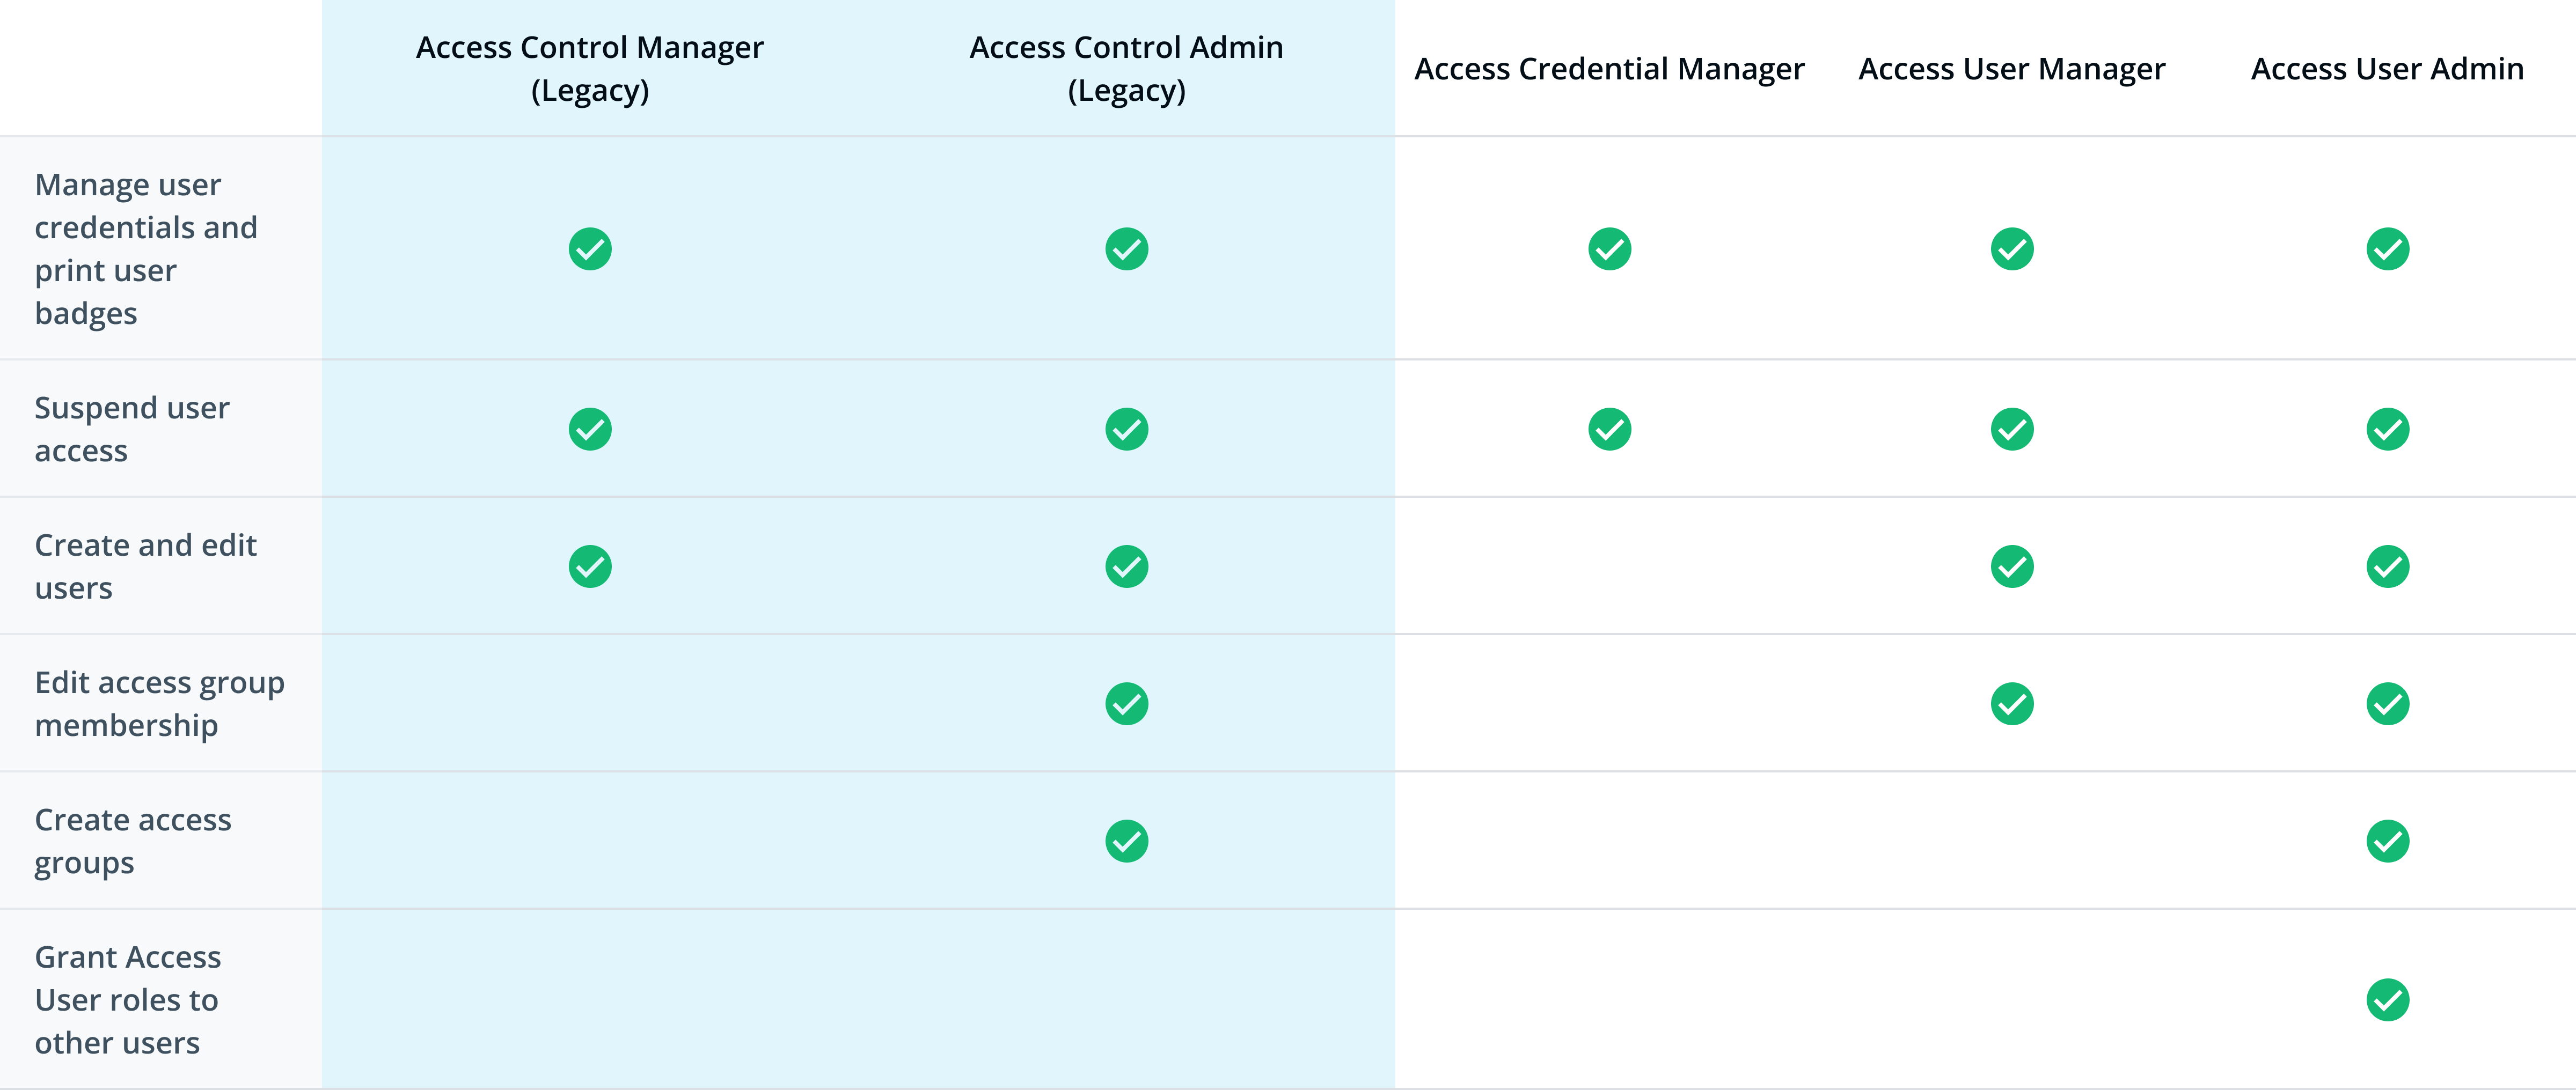Click Access Control Admin checkmark for Suspend user access

click(x=1126, y=429)
